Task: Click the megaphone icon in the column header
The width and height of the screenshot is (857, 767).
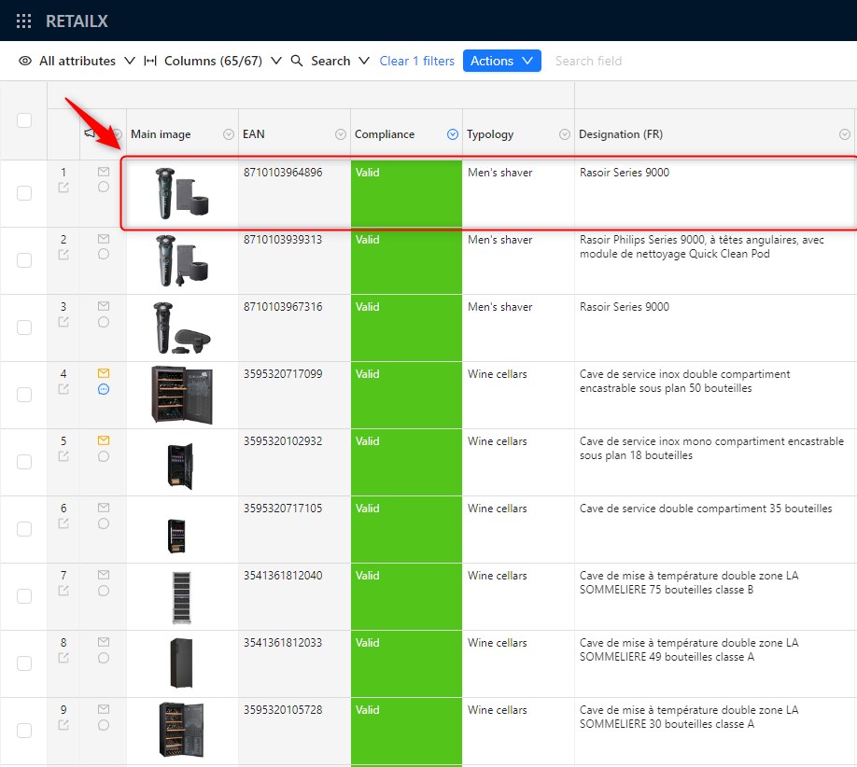Action: tap(90, 133)
